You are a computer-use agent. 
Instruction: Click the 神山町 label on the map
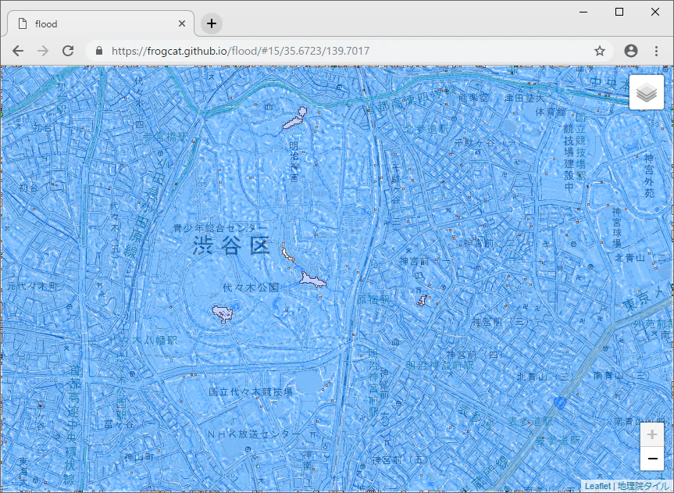(139, 456)
